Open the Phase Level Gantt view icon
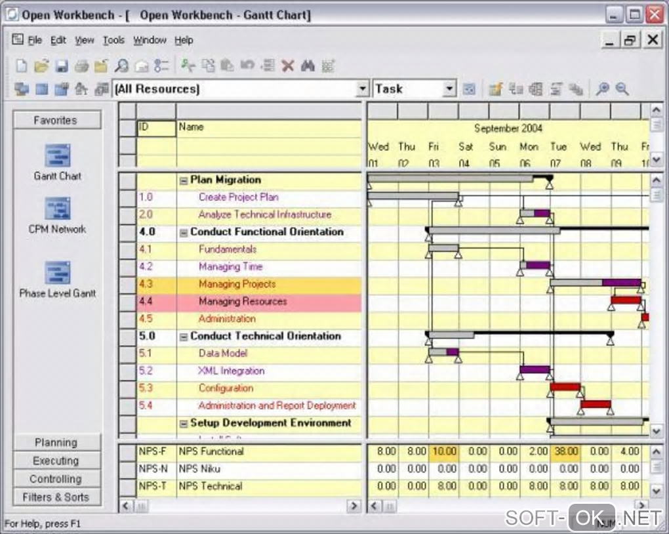The width and height of the screenshot is (669, 534). click(58, 272)
